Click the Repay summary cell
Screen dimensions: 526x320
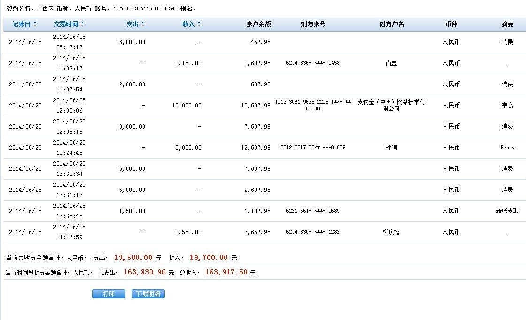(x=507, y=148)
